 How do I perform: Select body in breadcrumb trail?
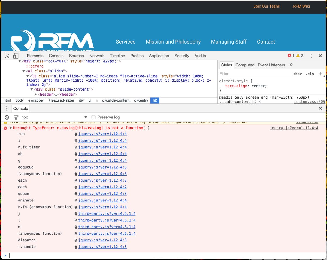(x=20, y=100)
